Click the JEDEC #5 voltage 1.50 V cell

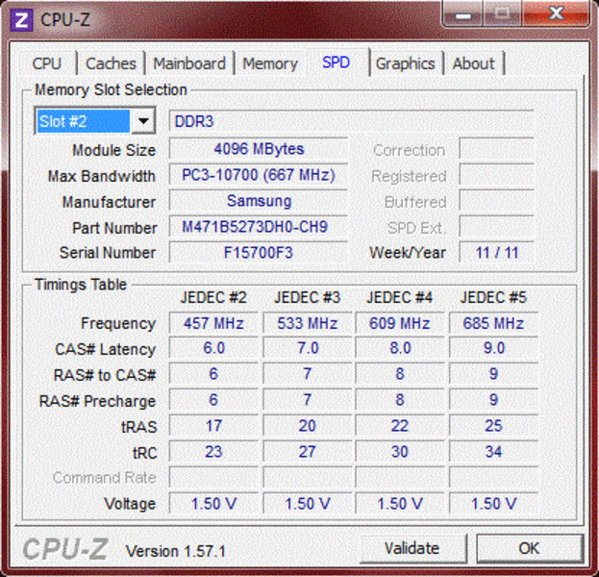pos(493,504)
